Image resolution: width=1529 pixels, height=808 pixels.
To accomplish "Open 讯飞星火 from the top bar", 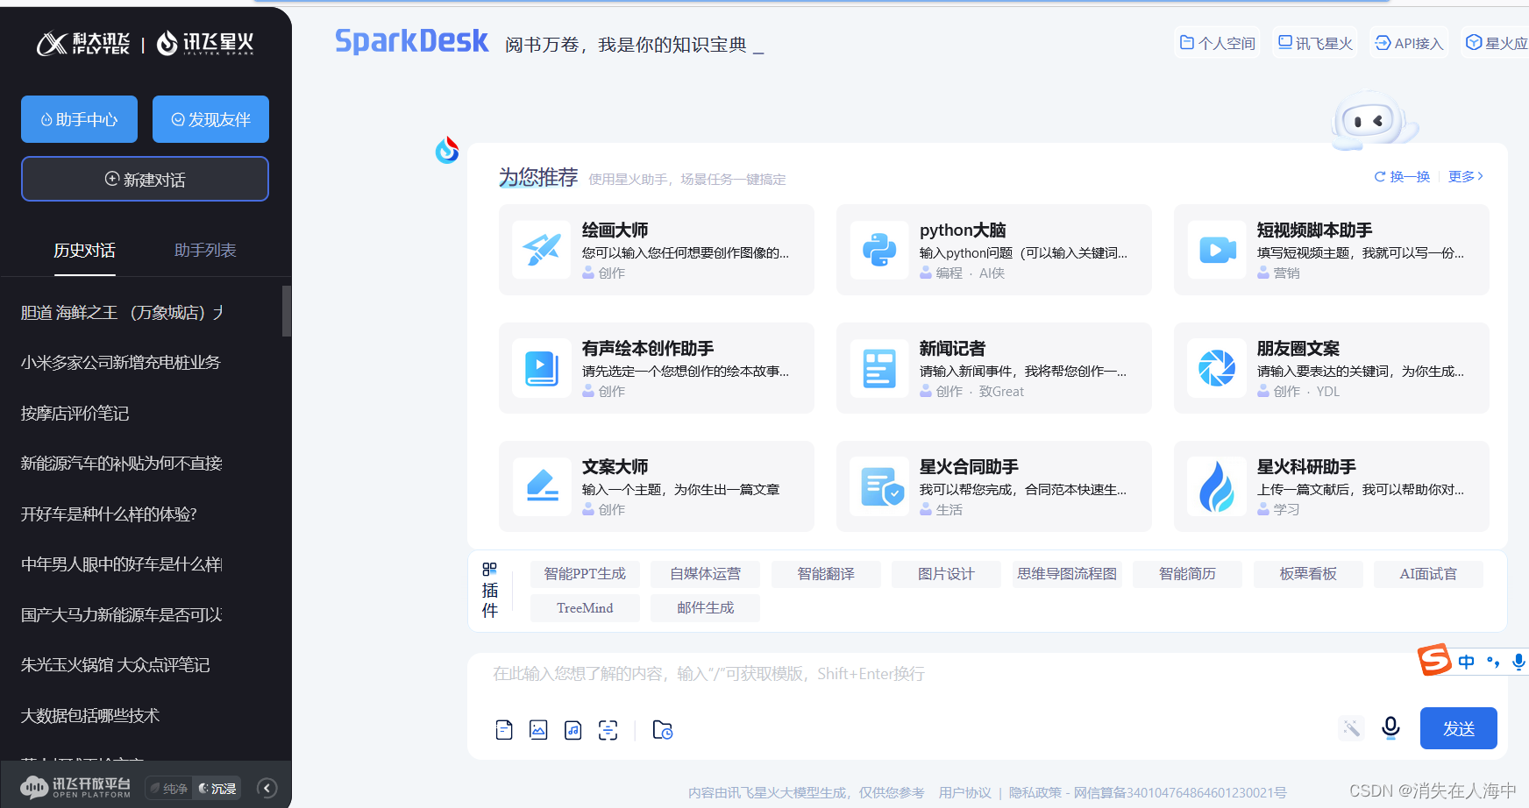I will pyautogui.click(x=1315, y=43).
